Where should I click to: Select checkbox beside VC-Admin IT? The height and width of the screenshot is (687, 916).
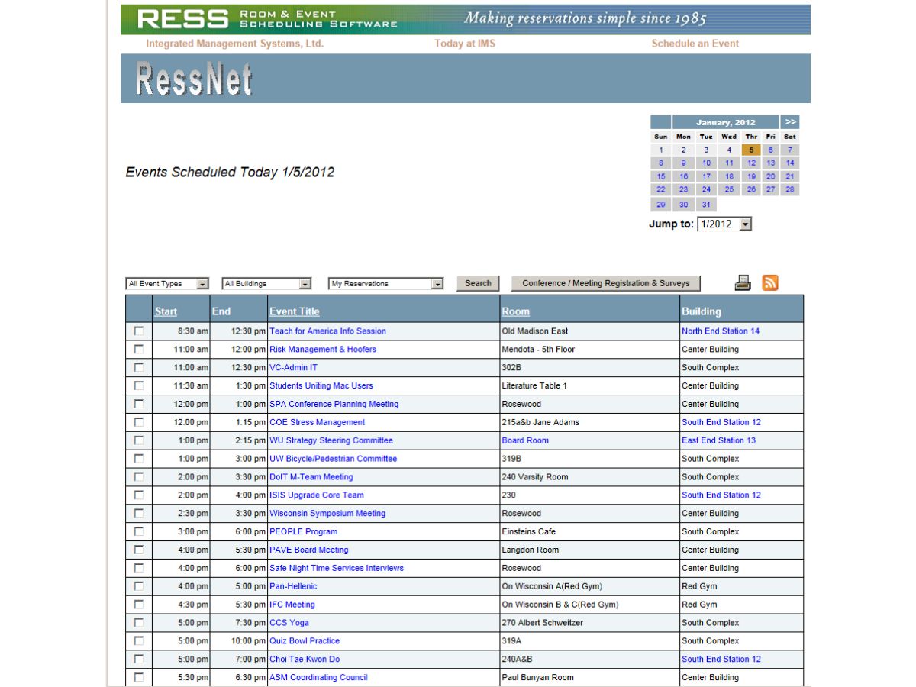[x=138, y=368]
